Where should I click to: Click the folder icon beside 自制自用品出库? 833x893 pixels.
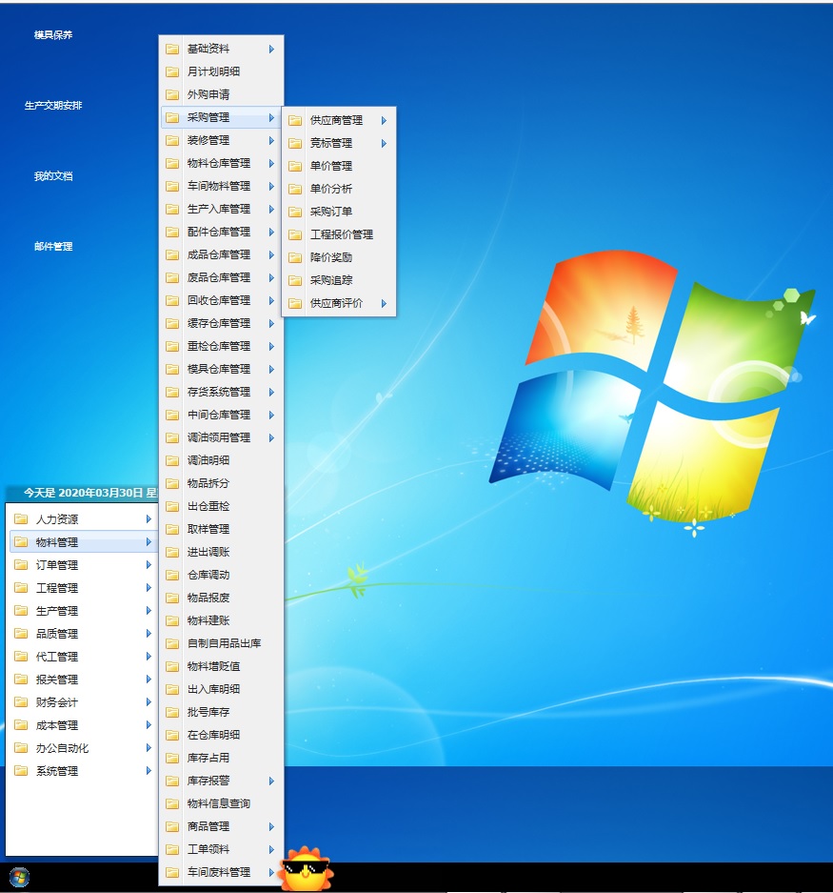point(171,643)
